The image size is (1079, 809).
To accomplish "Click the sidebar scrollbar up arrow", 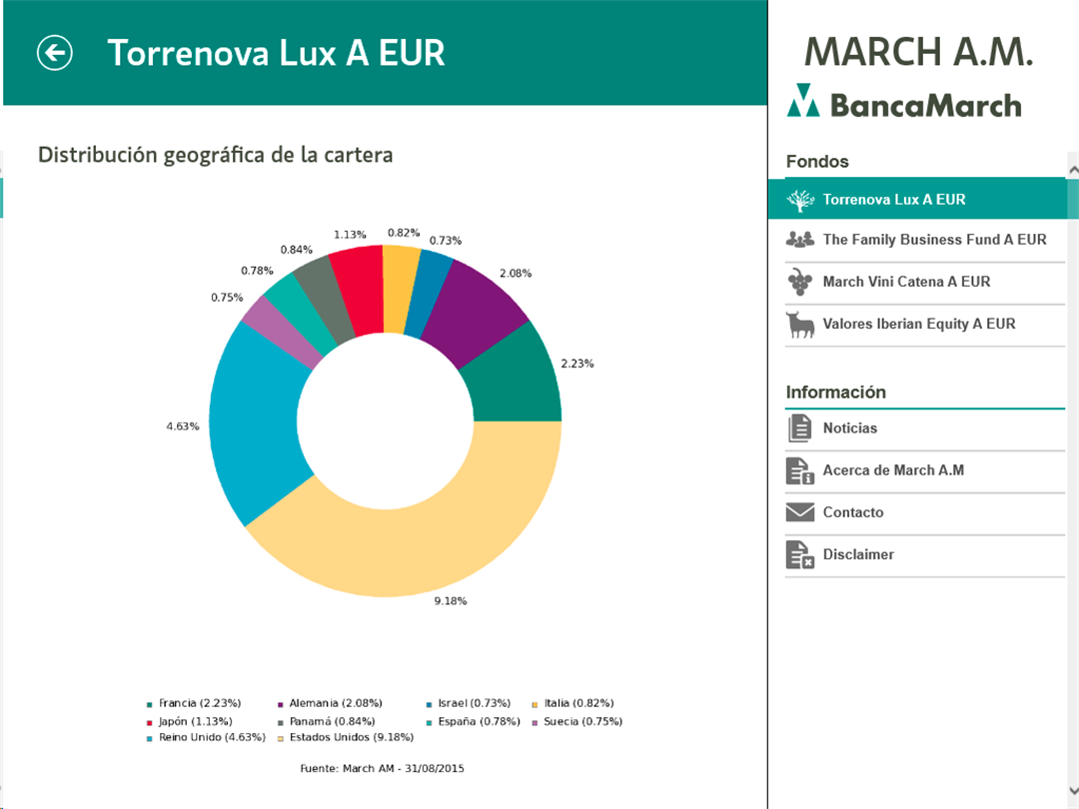I will [1073, 169].
